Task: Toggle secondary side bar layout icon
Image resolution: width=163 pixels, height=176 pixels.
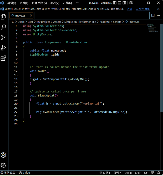Action: point(124,3)
